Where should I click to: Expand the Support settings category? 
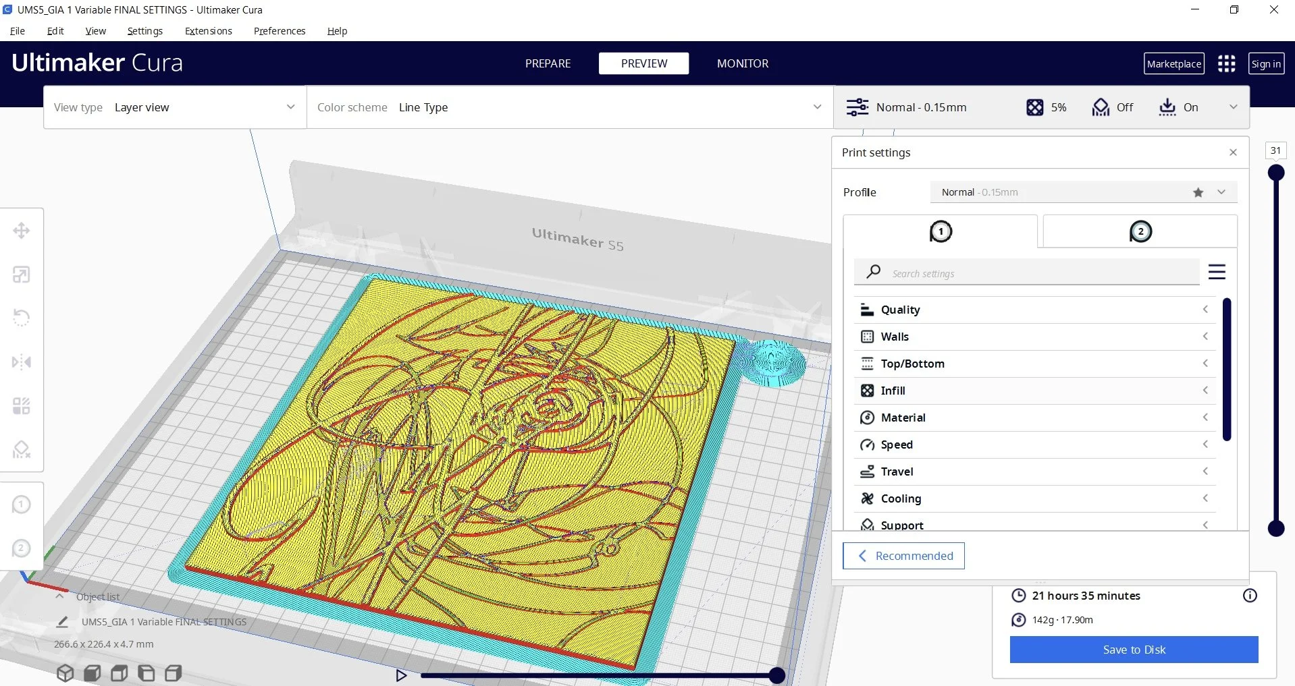click(1034, 523)
